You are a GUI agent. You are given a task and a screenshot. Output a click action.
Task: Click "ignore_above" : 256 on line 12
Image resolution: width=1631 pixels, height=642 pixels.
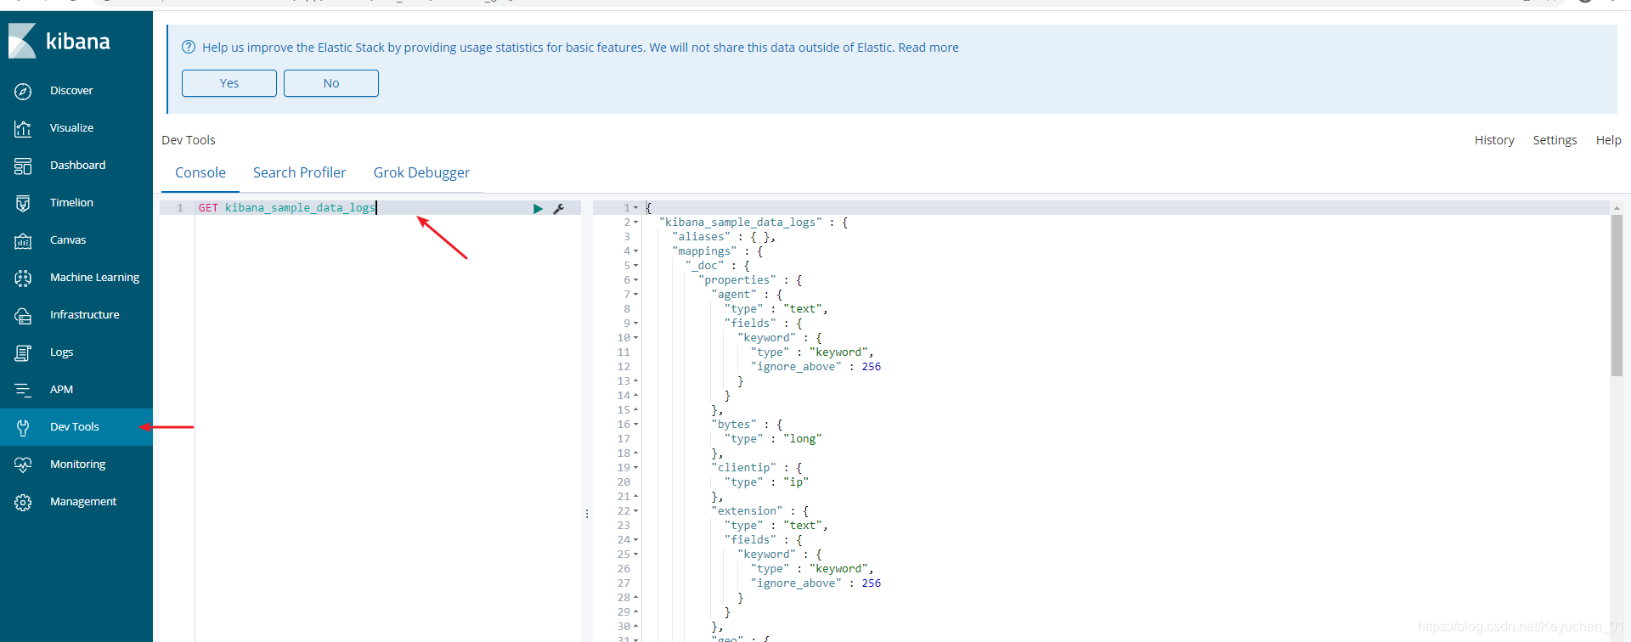click(x=815, y=367)
